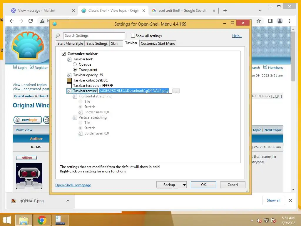Open the Backup dropdown arrow
Image resolution: width=301 pixels, height=226 pixels.
coord(184,185)
